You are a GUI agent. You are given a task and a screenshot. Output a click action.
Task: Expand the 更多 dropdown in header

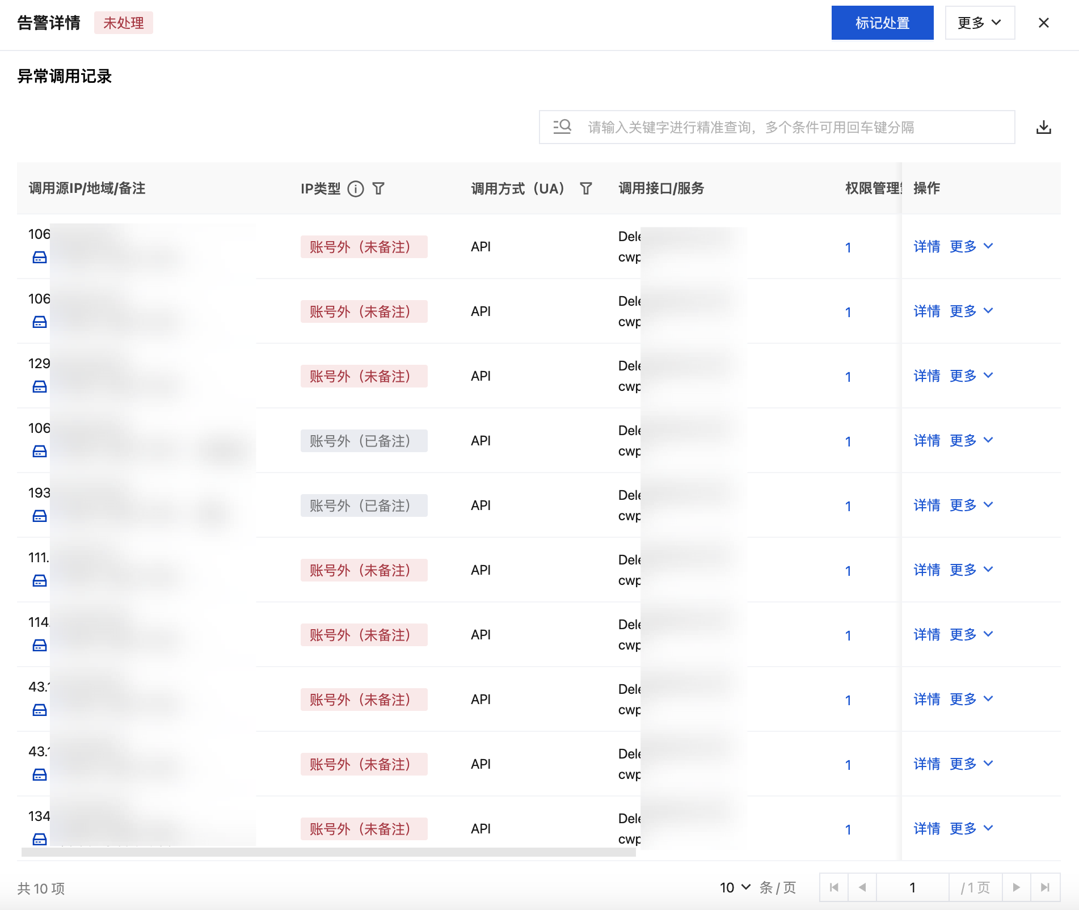(x=980, y=23)
